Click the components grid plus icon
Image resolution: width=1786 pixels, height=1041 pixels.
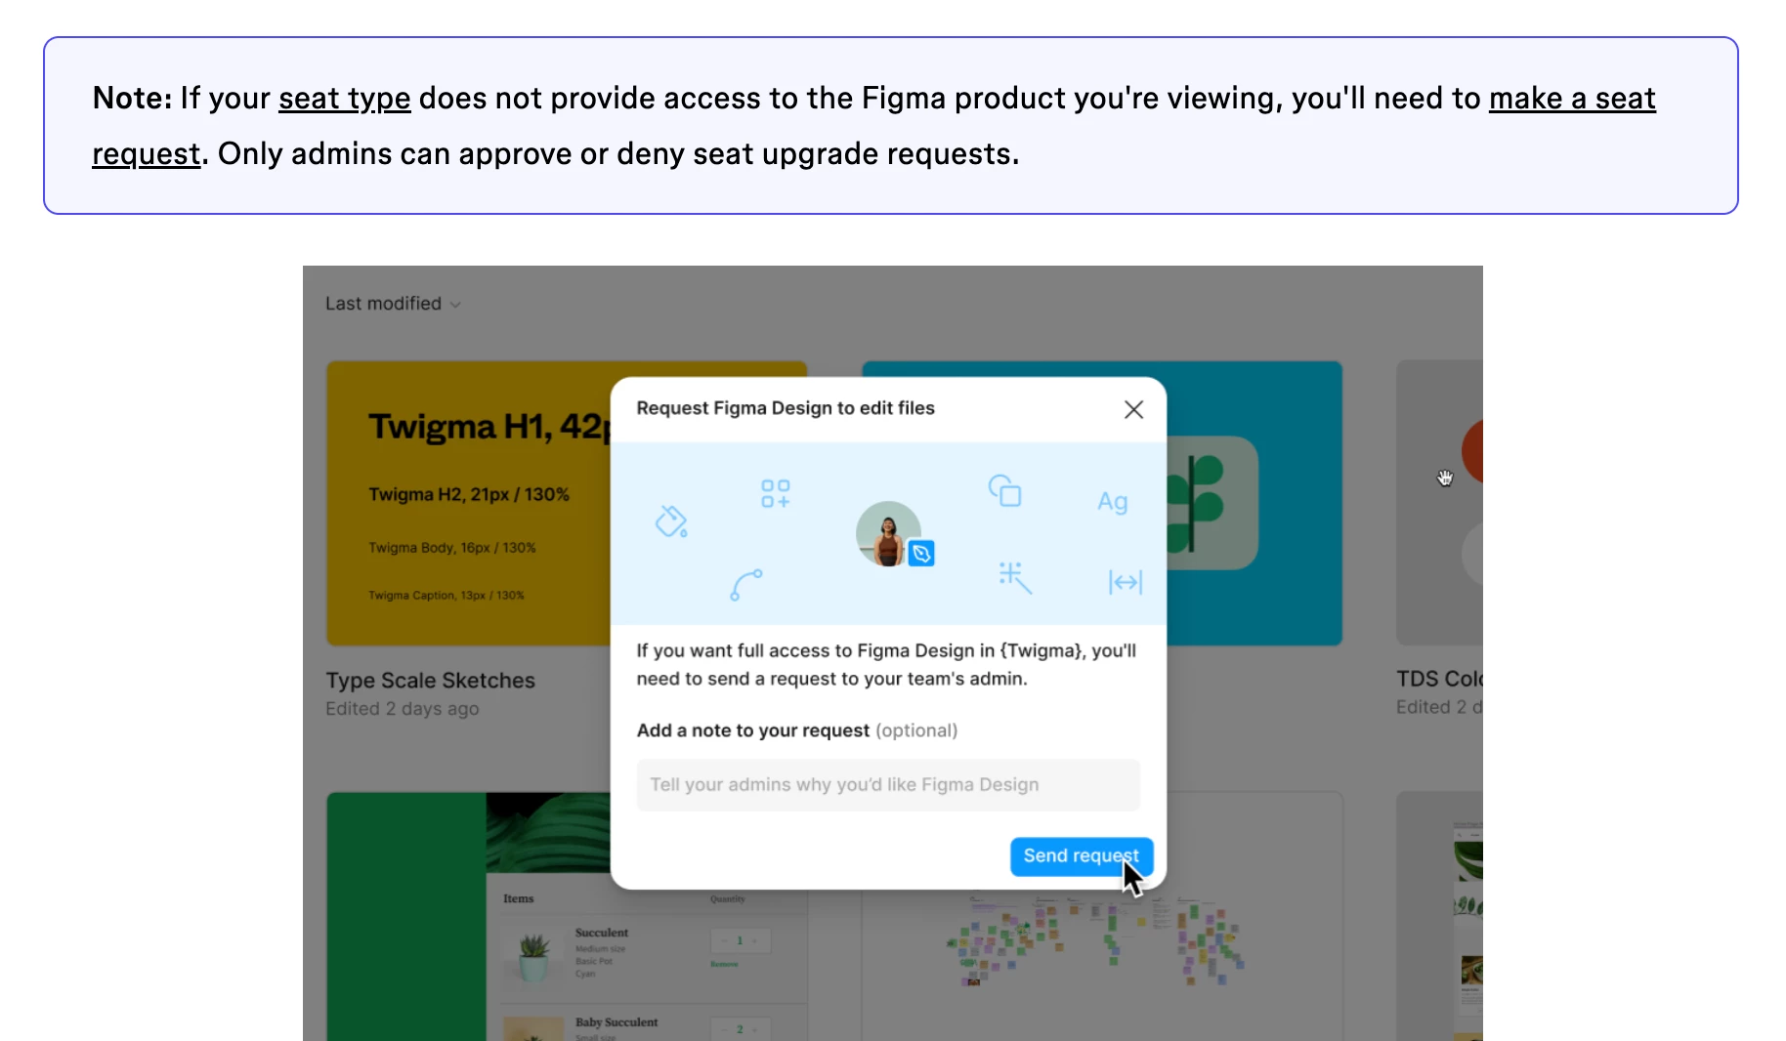(x=775, y=494)
